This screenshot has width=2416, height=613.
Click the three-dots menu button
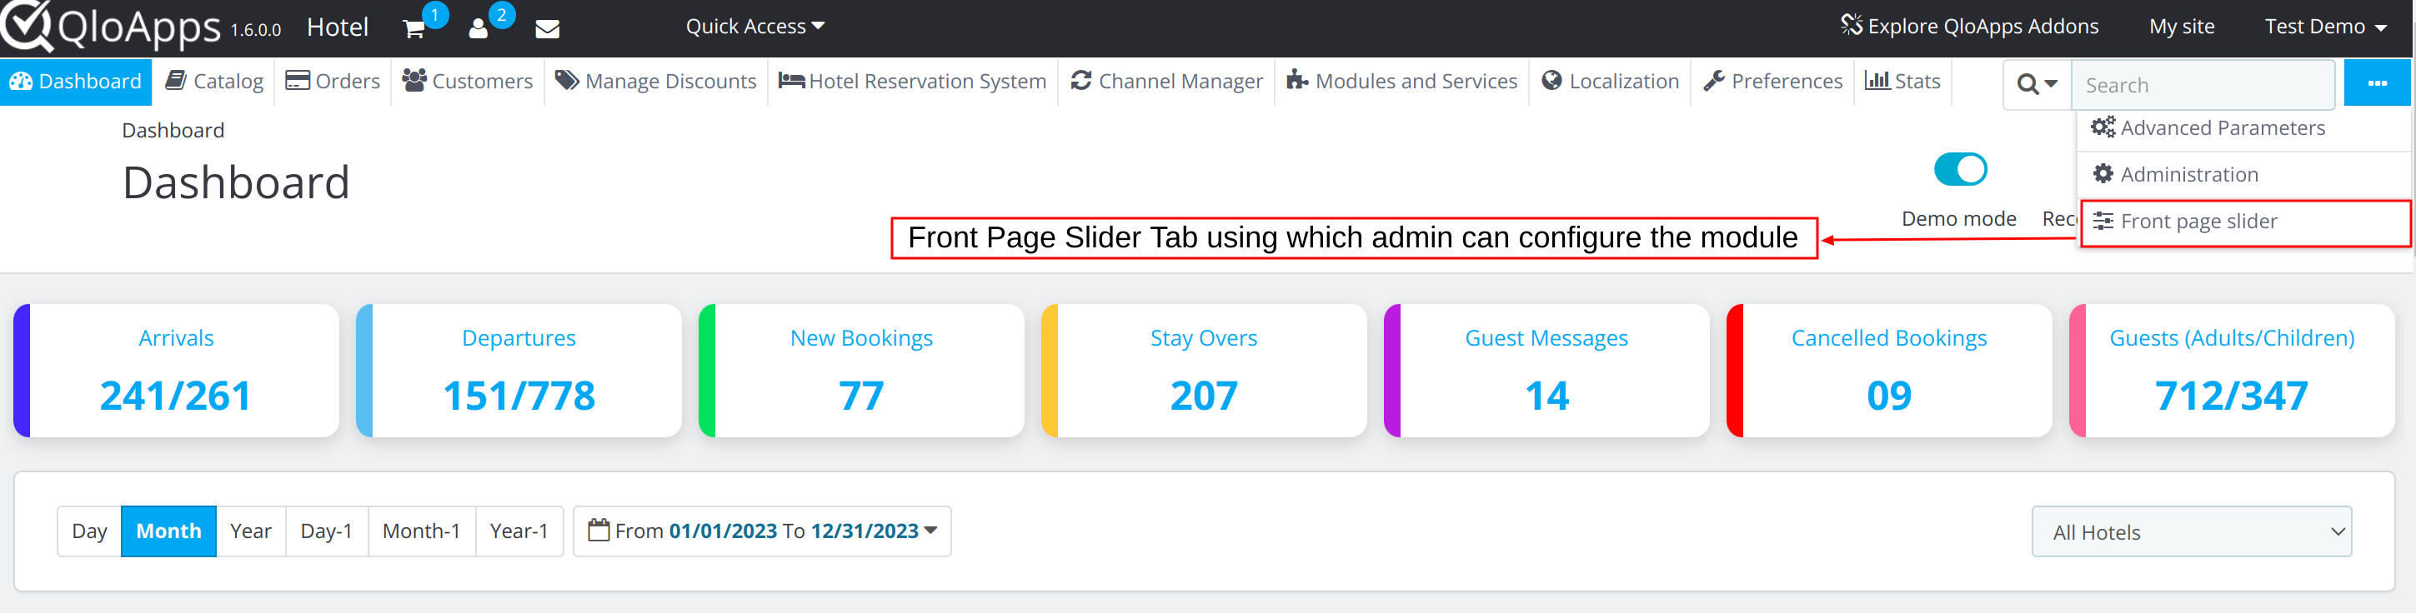[2378, 83]
